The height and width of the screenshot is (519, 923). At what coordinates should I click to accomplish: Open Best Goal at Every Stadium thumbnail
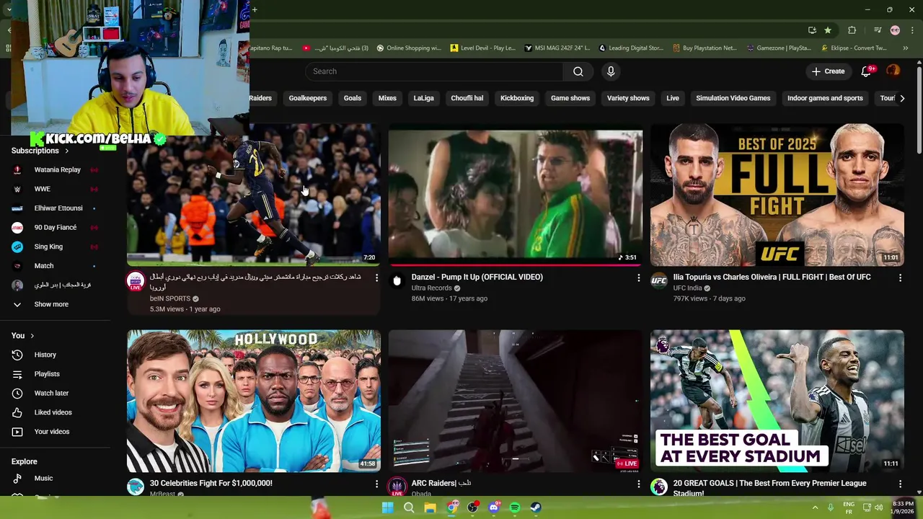(777, 402)
